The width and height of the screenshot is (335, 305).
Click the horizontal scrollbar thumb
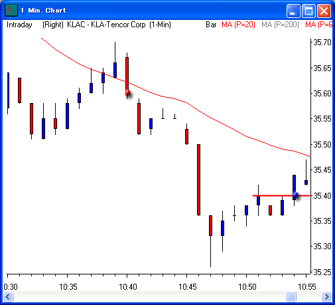[x=291, y=296]
